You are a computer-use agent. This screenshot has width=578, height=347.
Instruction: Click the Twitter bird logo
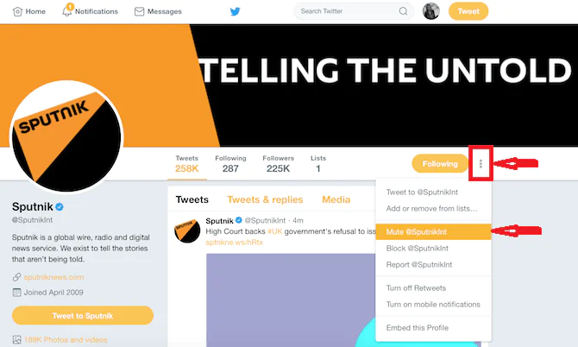pos(236,11)
